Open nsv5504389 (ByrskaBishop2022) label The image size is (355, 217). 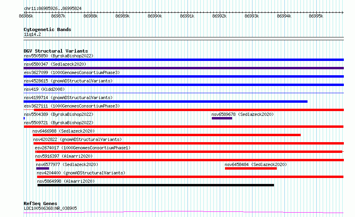tap(59, 114)
